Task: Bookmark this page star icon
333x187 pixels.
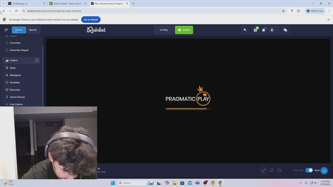Action: click(283, 11)
